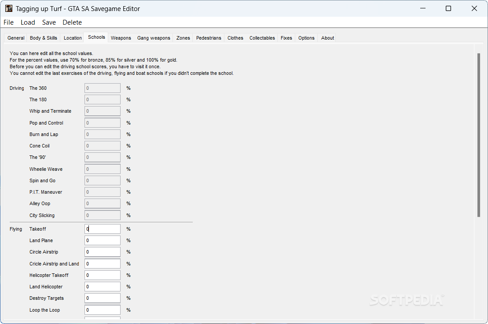Click the 'Flying' section label

point(16,229)
